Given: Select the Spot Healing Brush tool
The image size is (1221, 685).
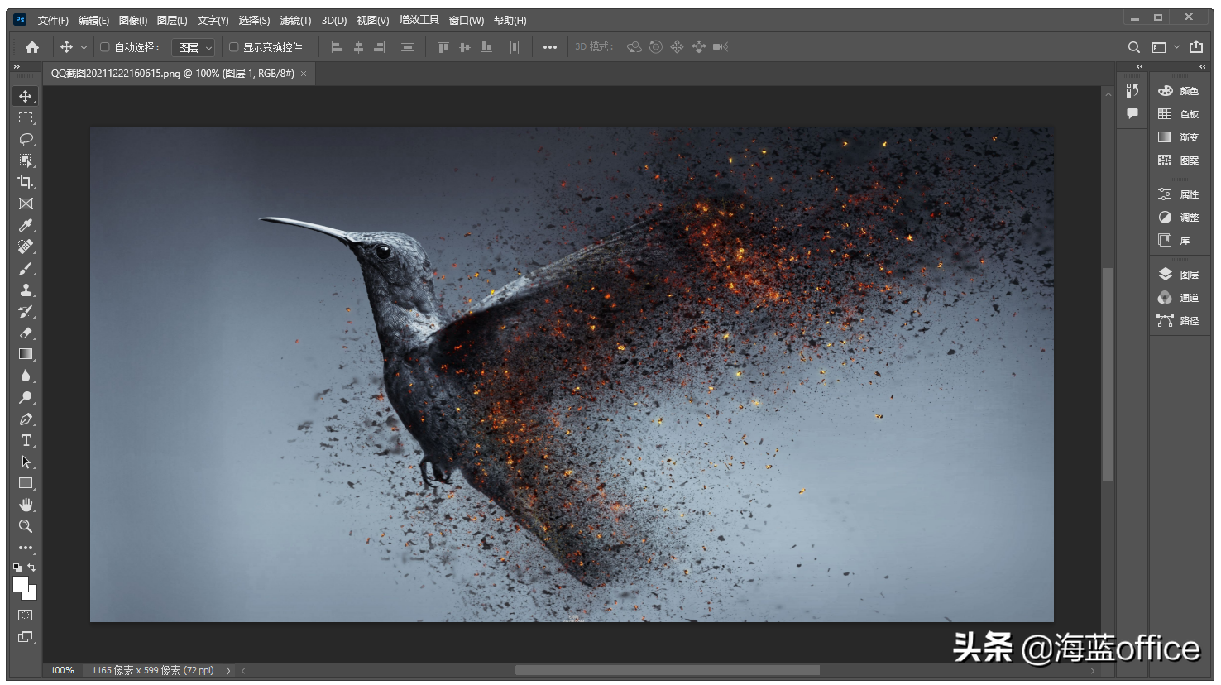Looking at the screenshot, I should [26, 247].
